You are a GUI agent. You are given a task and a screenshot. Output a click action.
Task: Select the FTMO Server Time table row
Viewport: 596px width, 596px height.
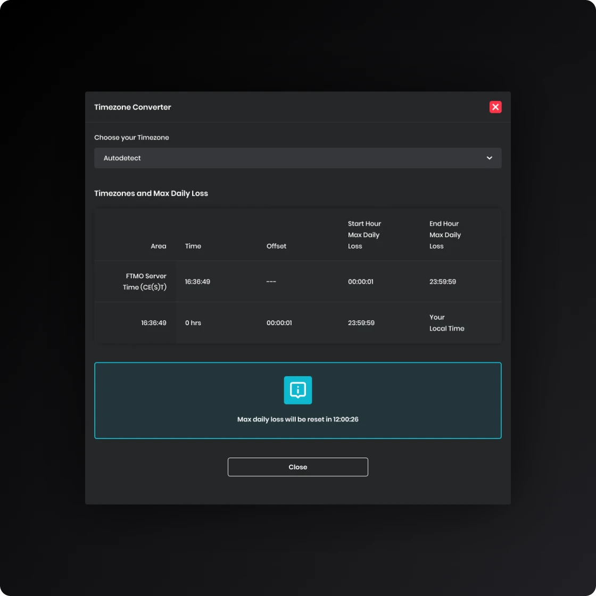click(297, 282)
